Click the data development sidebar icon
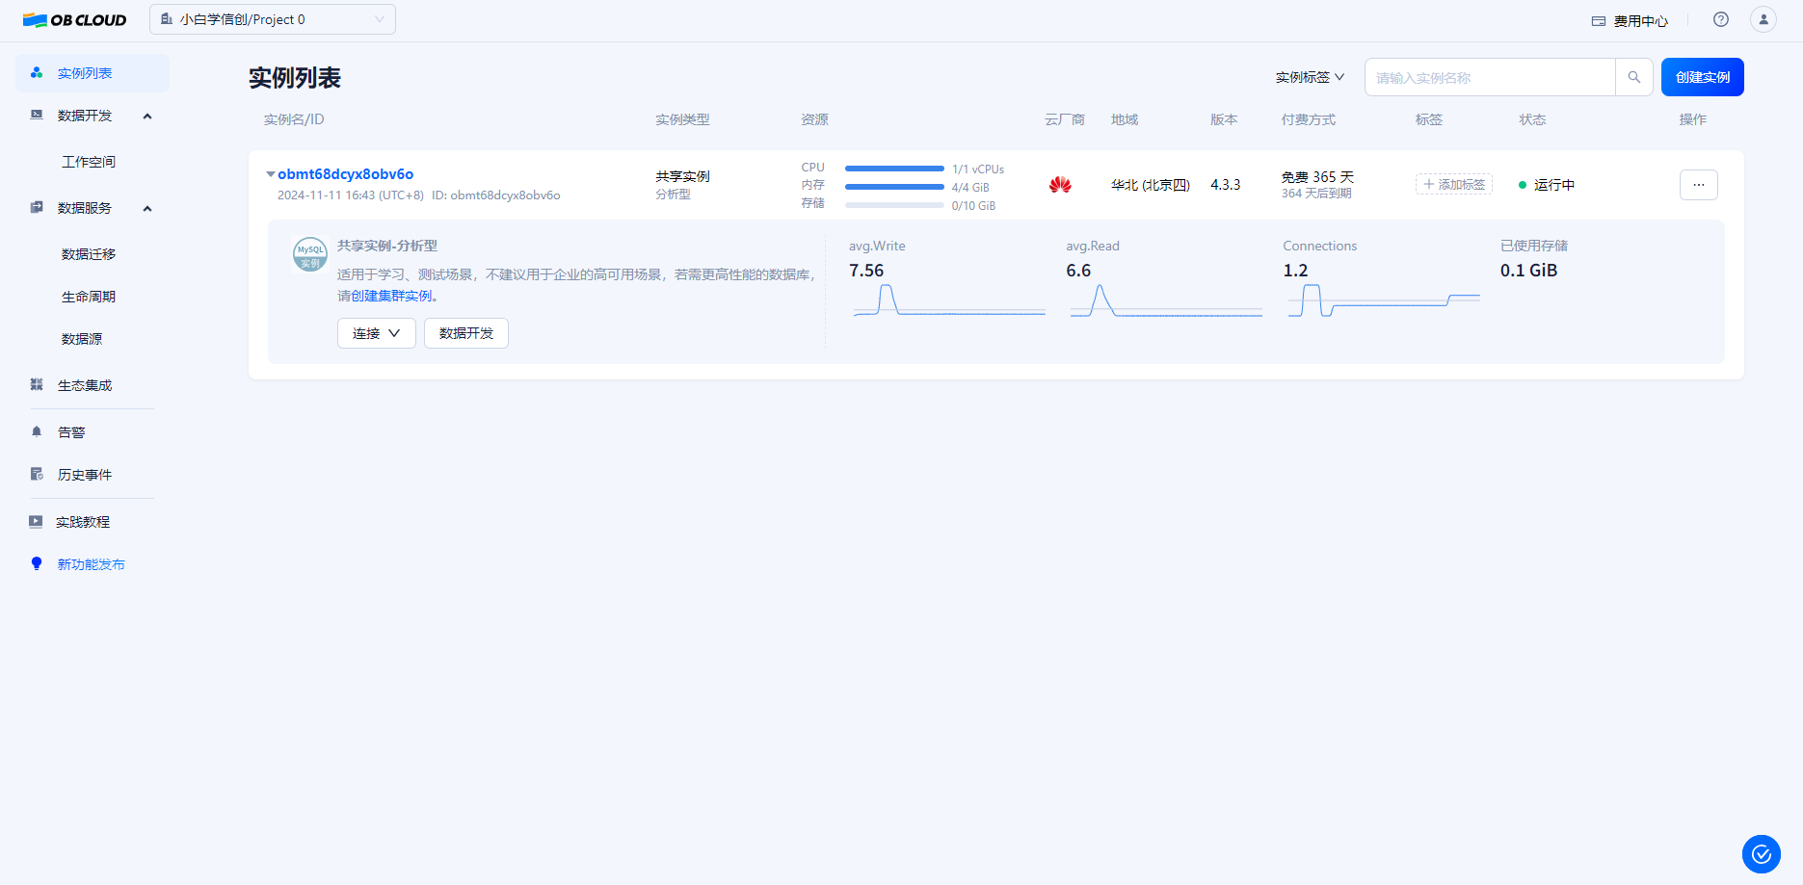1803x885 pixels. [37, 116]
